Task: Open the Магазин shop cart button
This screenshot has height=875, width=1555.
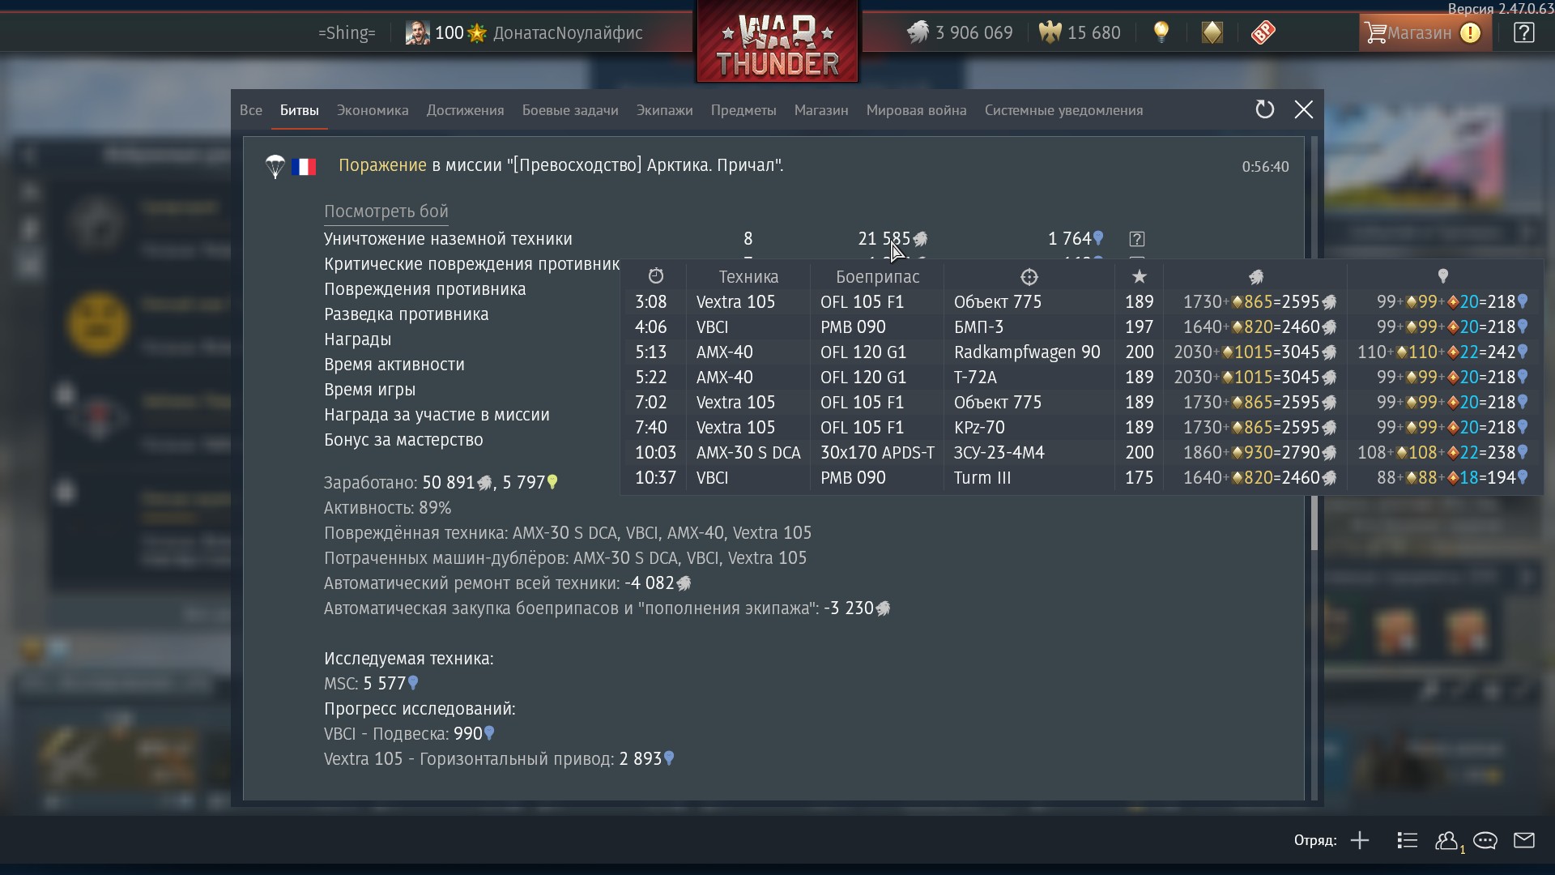Action: [x=1425, y=32]
